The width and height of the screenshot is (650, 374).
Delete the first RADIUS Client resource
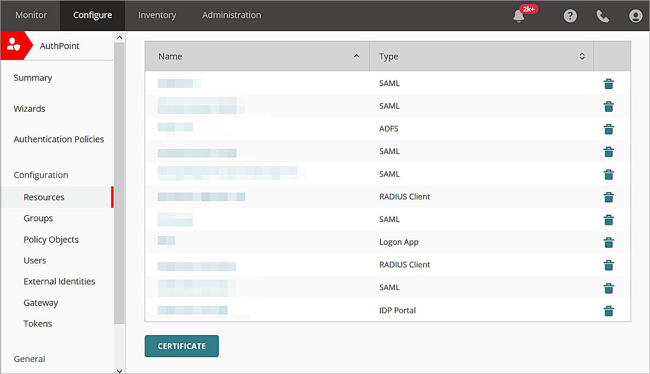pyautogui.click(x=609, y=197)
